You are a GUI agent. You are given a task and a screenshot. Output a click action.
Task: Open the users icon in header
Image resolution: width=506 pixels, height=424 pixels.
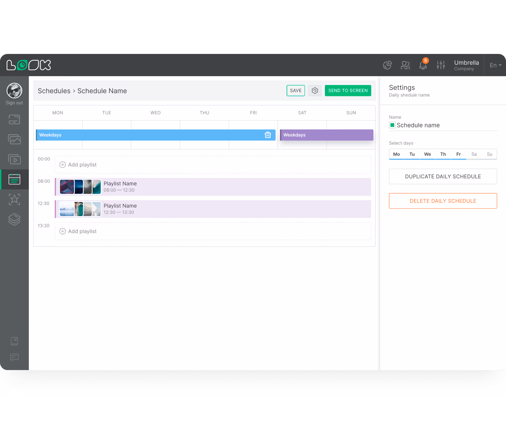405,65
